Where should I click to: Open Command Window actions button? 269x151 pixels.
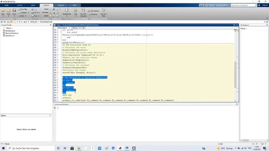click(x=237, y=104)
